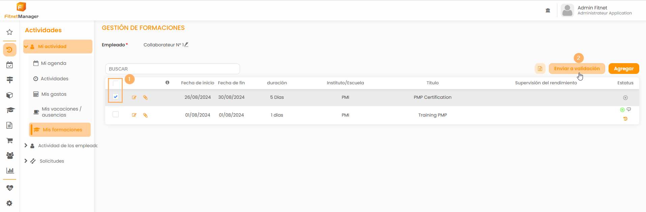The image size is (646, 212).
Task: Click the Excel export icon button
Action: (x=540, y=69)
